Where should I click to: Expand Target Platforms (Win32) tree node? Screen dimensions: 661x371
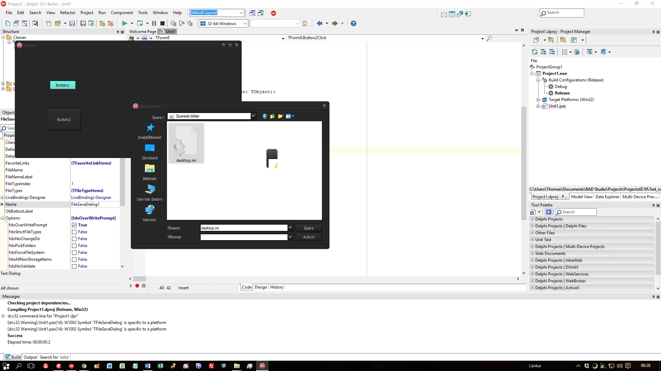(538, 100)
